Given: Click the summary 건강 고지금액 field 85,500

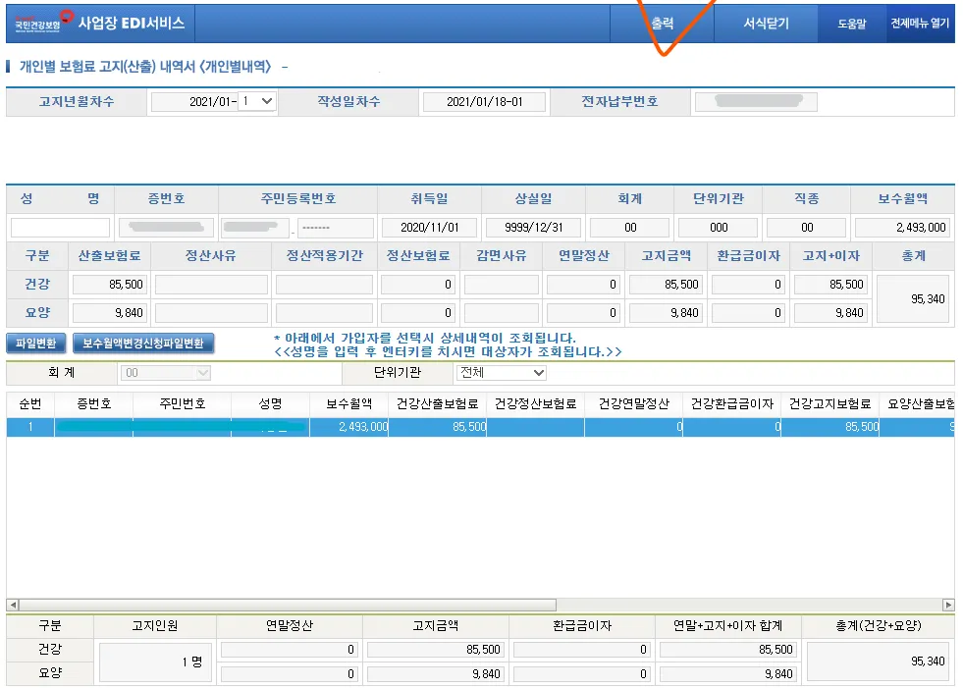Looking at the screenshot, I should (436, 650).
